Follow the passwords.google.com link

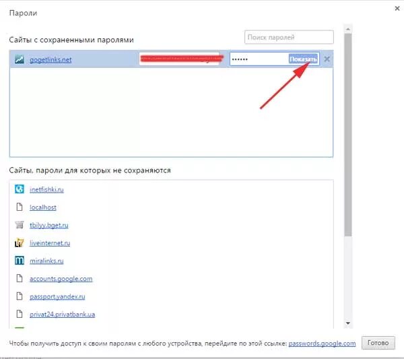point(322,344)
